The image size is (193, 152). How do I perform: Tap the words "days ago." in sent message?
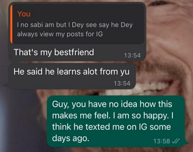click(x=71, y=138)
